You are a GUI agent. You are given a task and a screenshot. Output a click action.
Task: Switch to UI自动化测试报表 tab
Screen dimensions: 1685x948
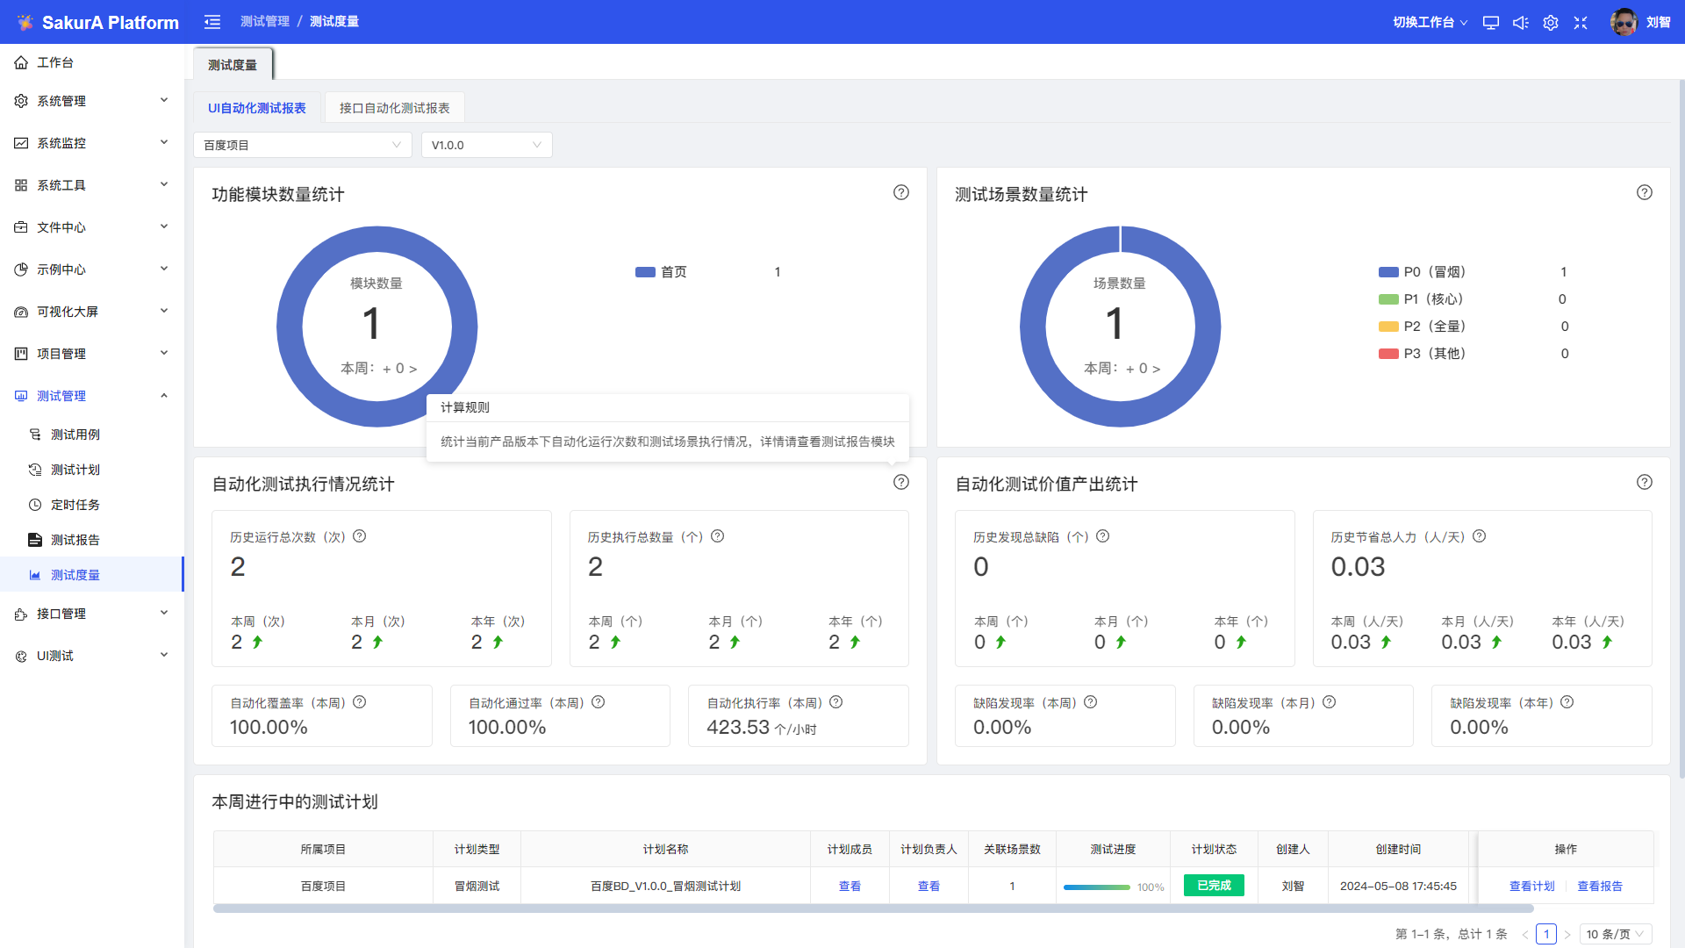[257, 108]
